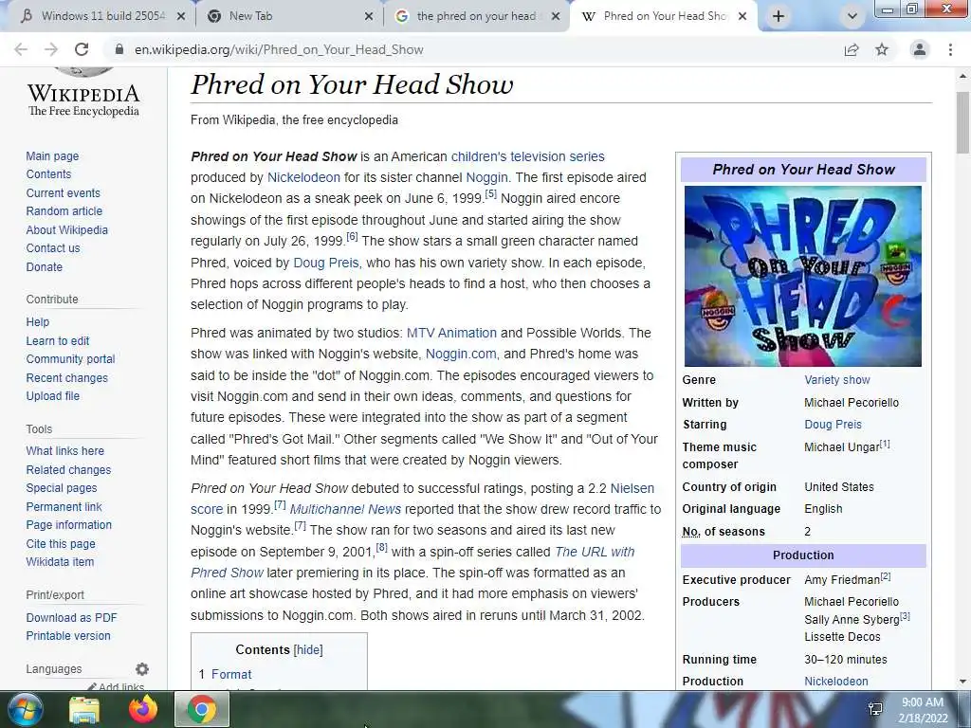Open Doug Preis link in the infobox
This screenshot has width=971, height=728.
pyautogui.click(x=833, y=425)
